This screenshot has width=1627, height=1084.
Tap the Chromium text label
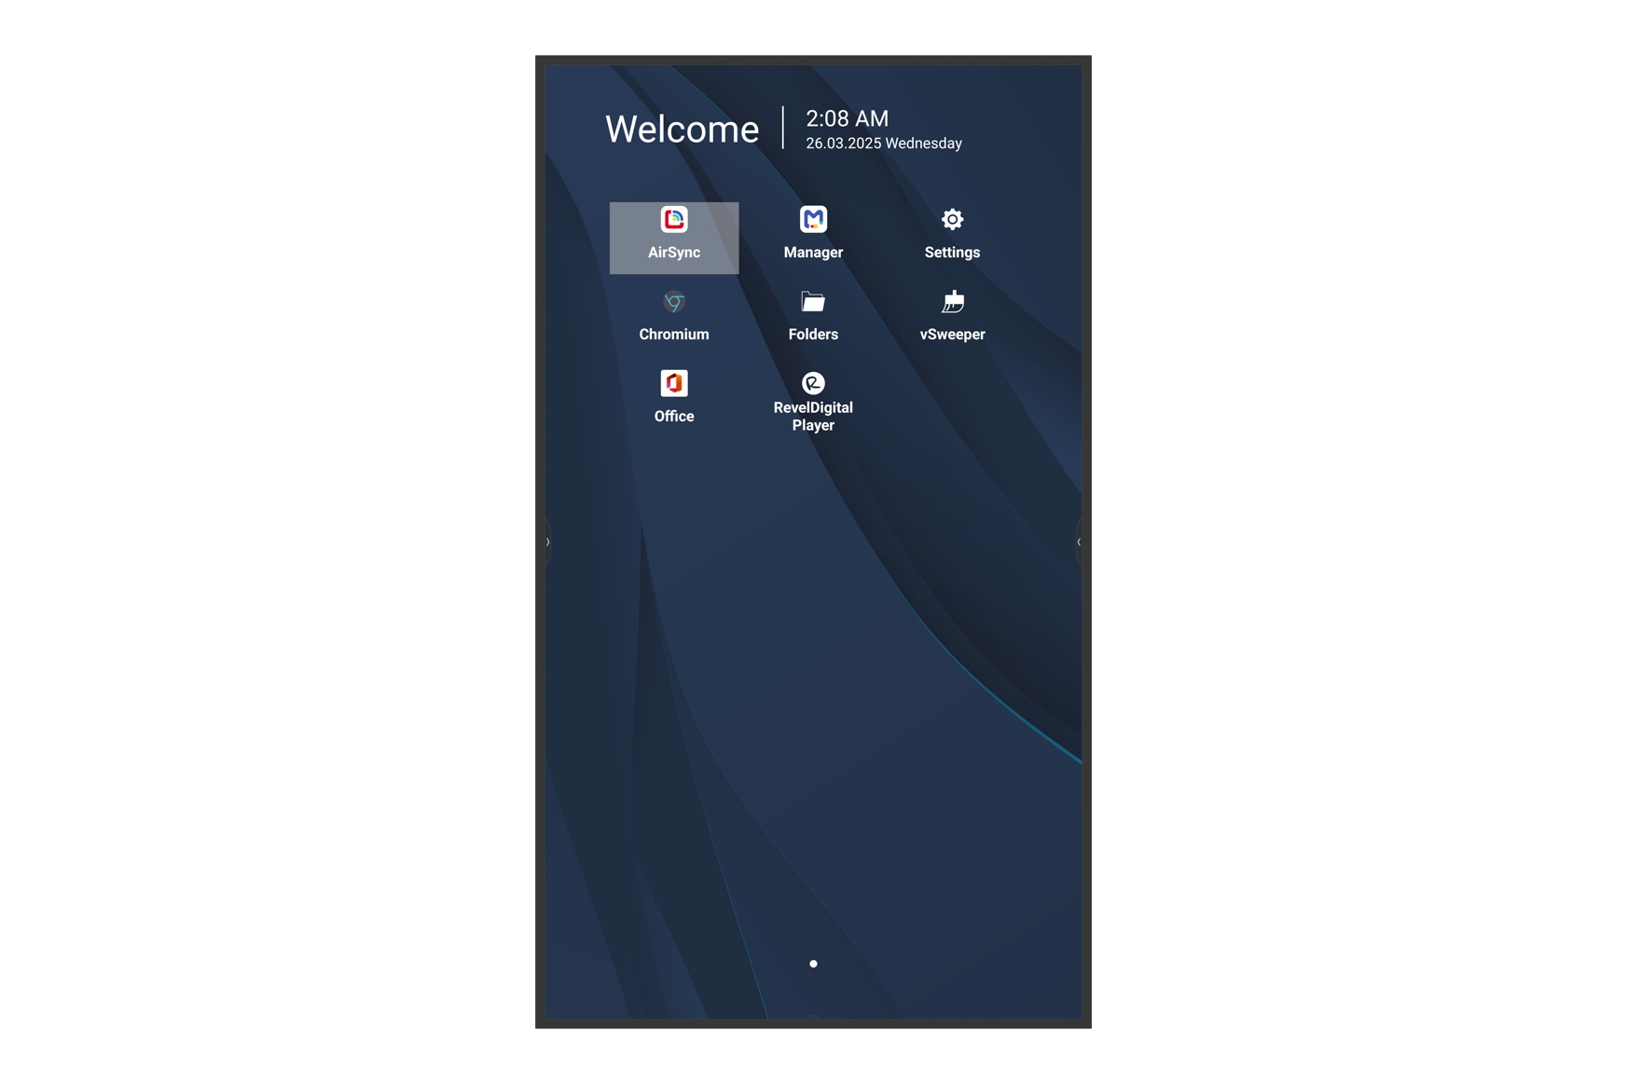point(673,335)
